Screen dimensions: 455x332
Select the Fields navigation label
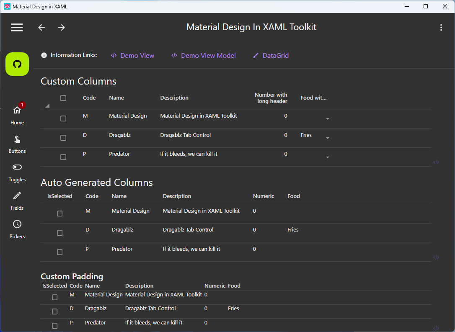pos(17,208)
